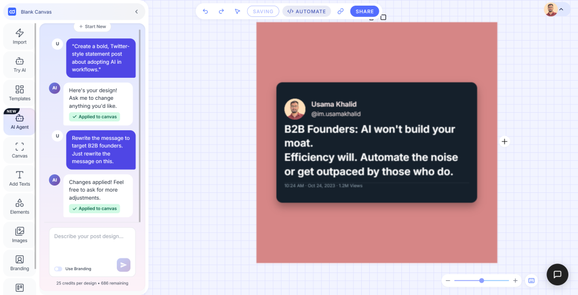Click the Blank Canvas title
The width and height of the screenshot is (578, 295).
click(x=36, y=12)
